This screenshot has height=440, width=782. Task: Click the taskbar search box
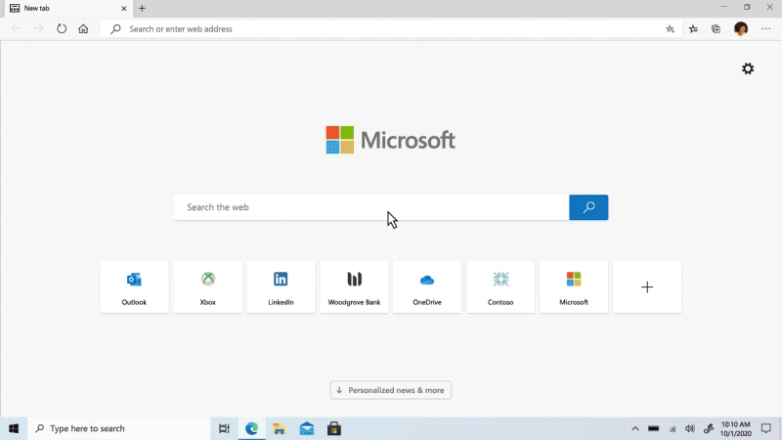click(x=118, y=428)
